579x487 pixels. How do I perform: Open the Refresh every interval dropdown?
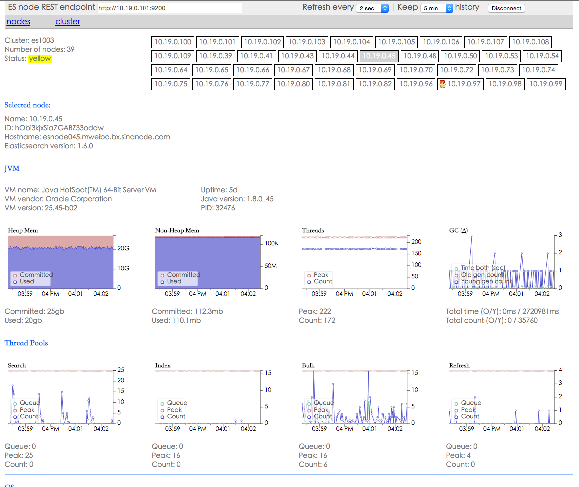click(372, 8)
